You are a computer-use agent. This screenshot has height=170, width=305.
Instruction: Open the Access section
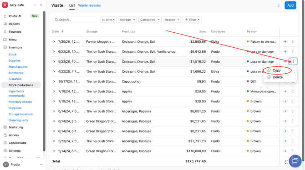coord(14,135)
